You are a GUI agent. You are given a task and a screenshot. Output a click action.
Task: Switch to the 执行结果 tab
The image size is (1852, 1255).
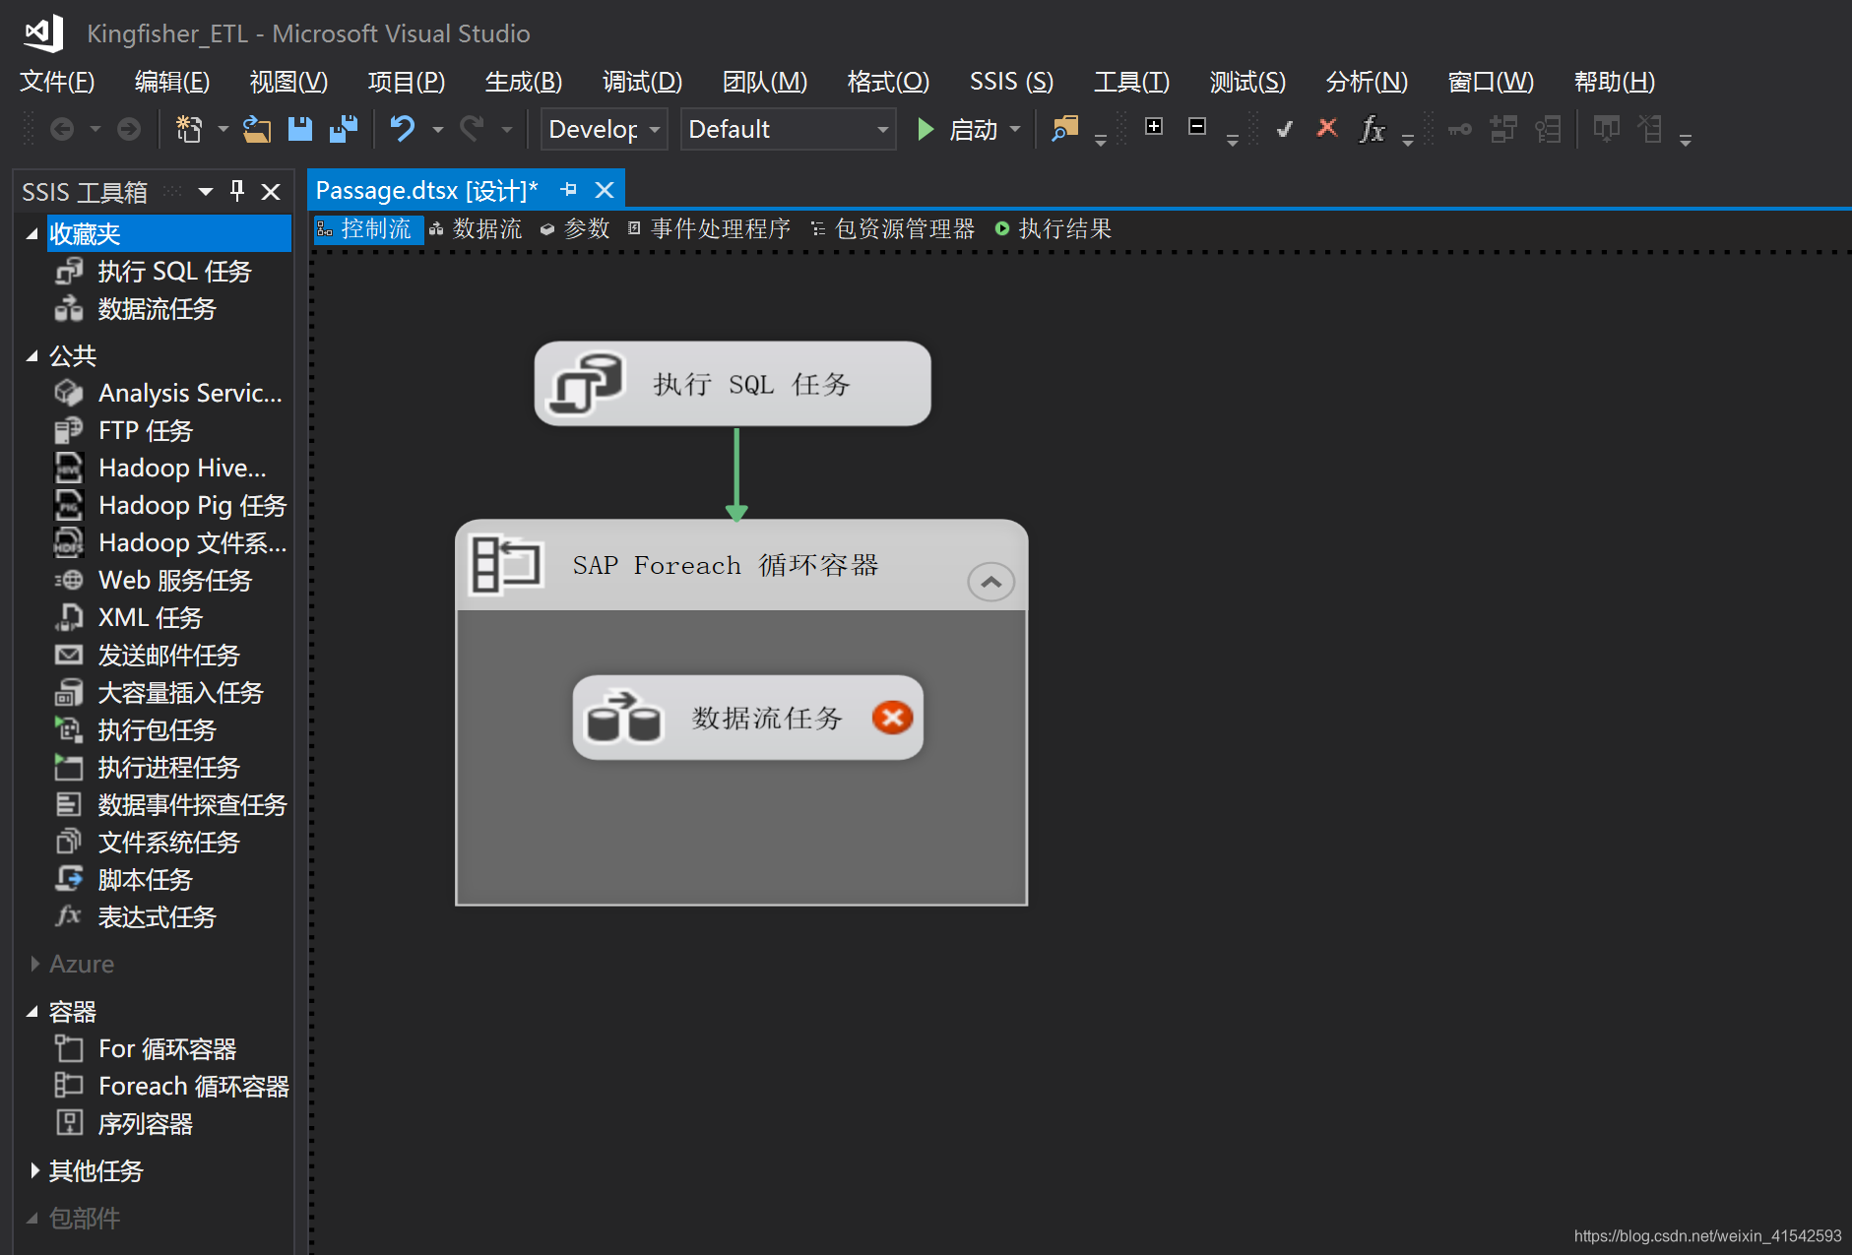[1054, 229]
